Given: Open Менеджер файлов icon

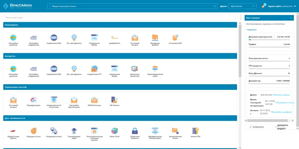Looking at the screenshot, I should click(x=155, y=38).
